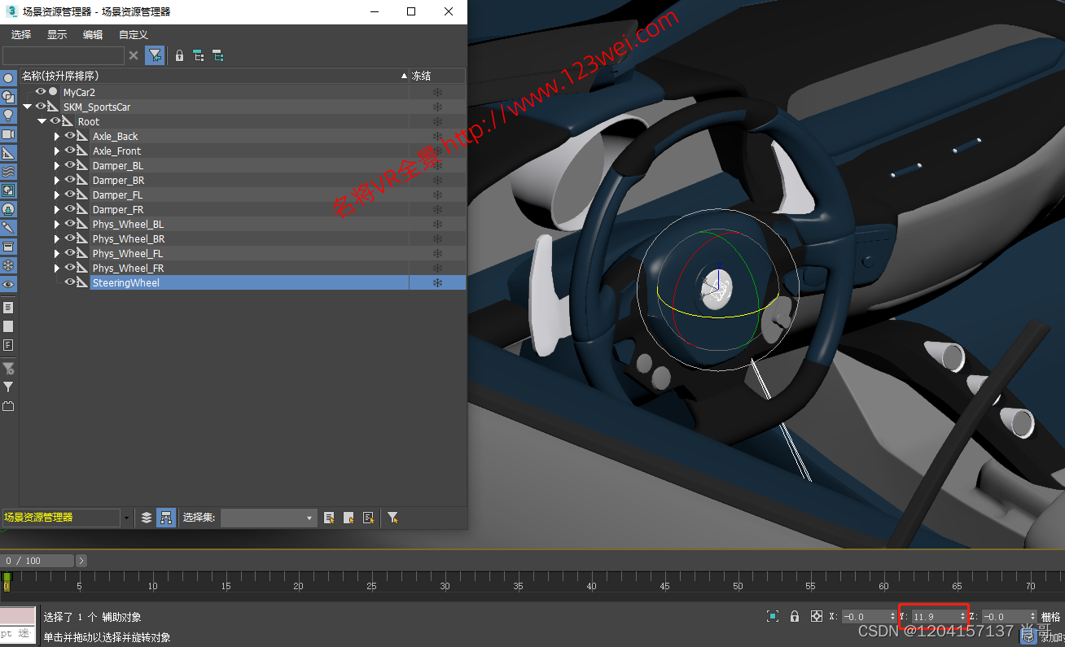
Task: Toggle the bones display filter icon
Action: [8, 228]
